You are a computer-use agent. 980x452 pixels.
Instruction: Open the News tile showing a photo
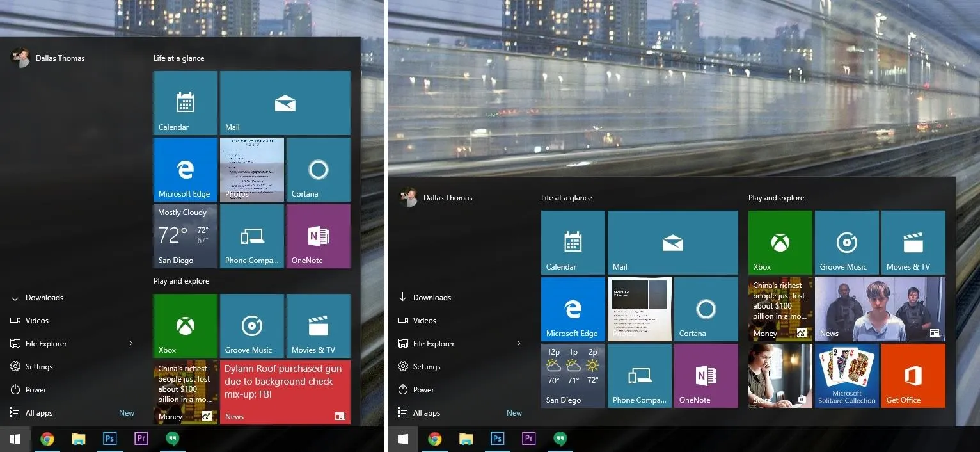(x=880, y=309)
